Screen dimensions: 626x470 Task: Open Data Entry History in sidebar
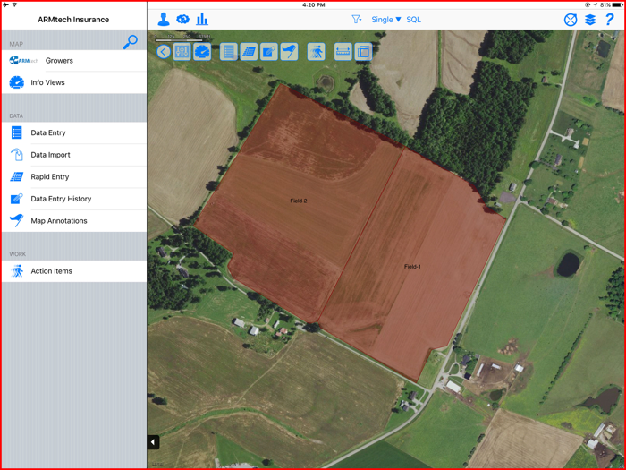[74, 199]
